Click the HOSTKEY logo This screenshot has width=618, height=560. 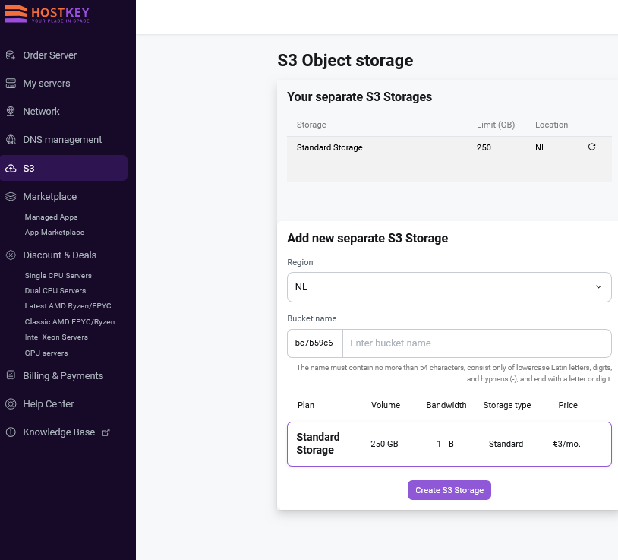tap(47, 14)
